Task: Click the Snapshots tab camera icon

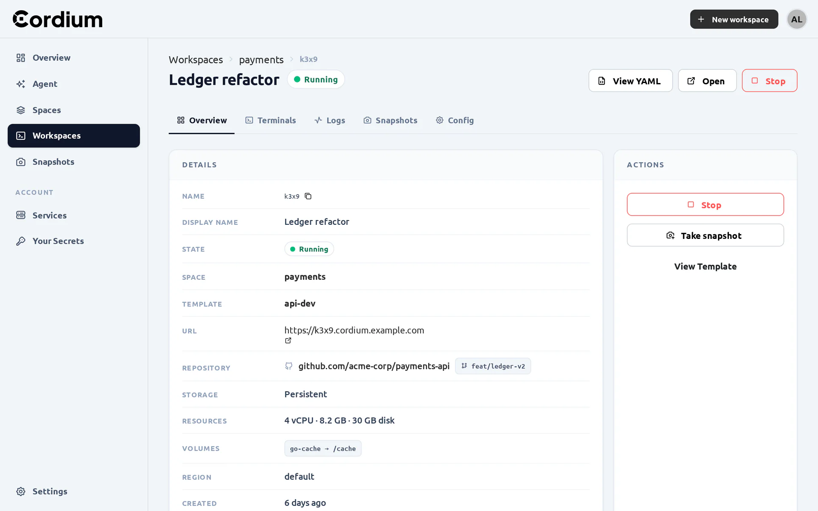Action: pos(367,121)
